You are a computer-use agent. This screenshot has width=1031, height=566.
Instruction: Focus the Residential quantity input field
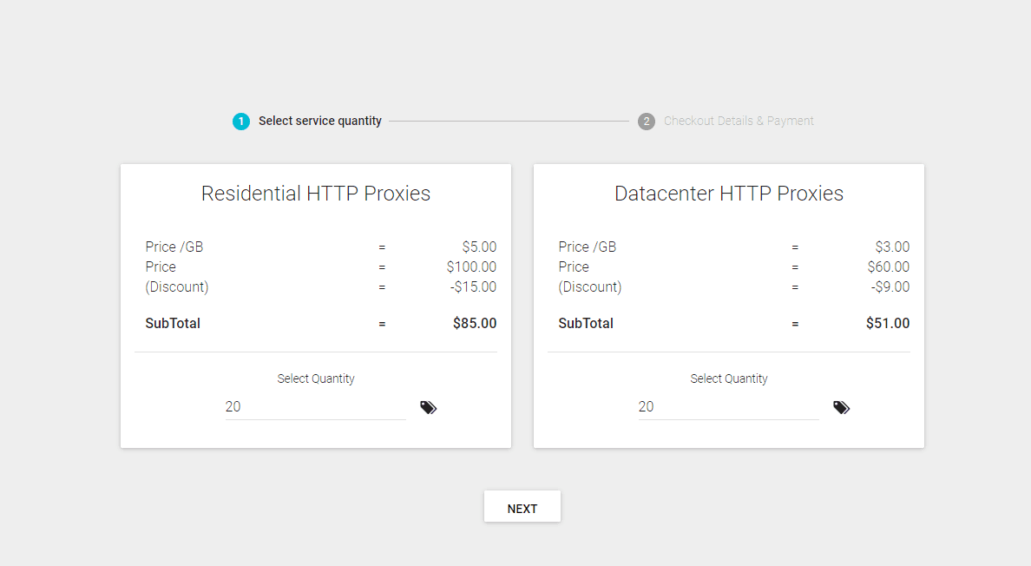316,407
